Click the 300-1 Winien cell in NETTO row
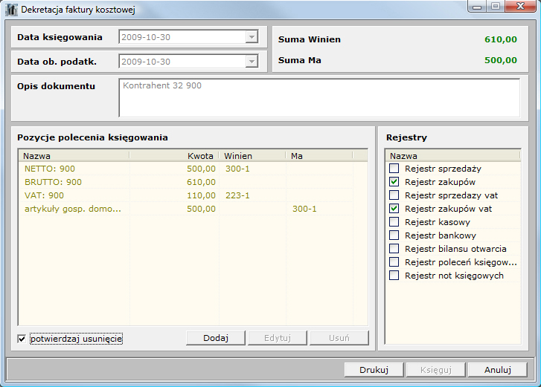The image size is (541, 387). click(237, 169)
